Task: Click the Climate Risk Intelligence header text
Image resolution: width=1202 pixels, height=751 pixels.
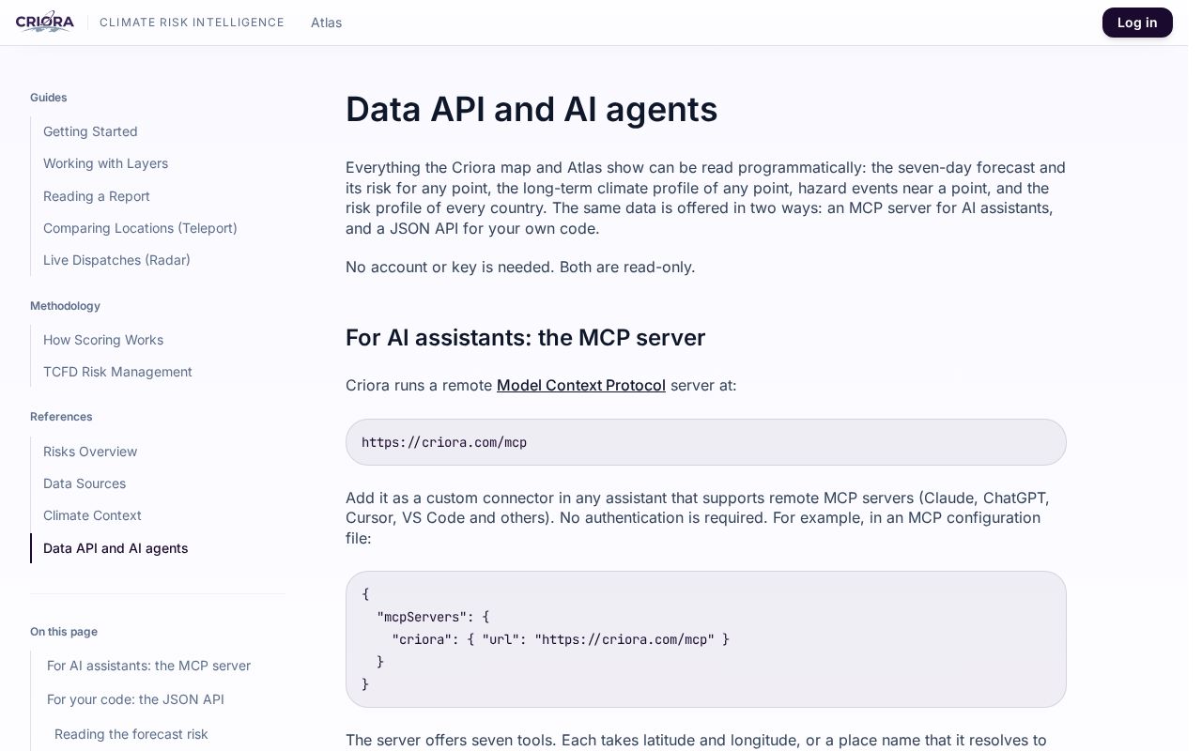Action: (192, 23)
